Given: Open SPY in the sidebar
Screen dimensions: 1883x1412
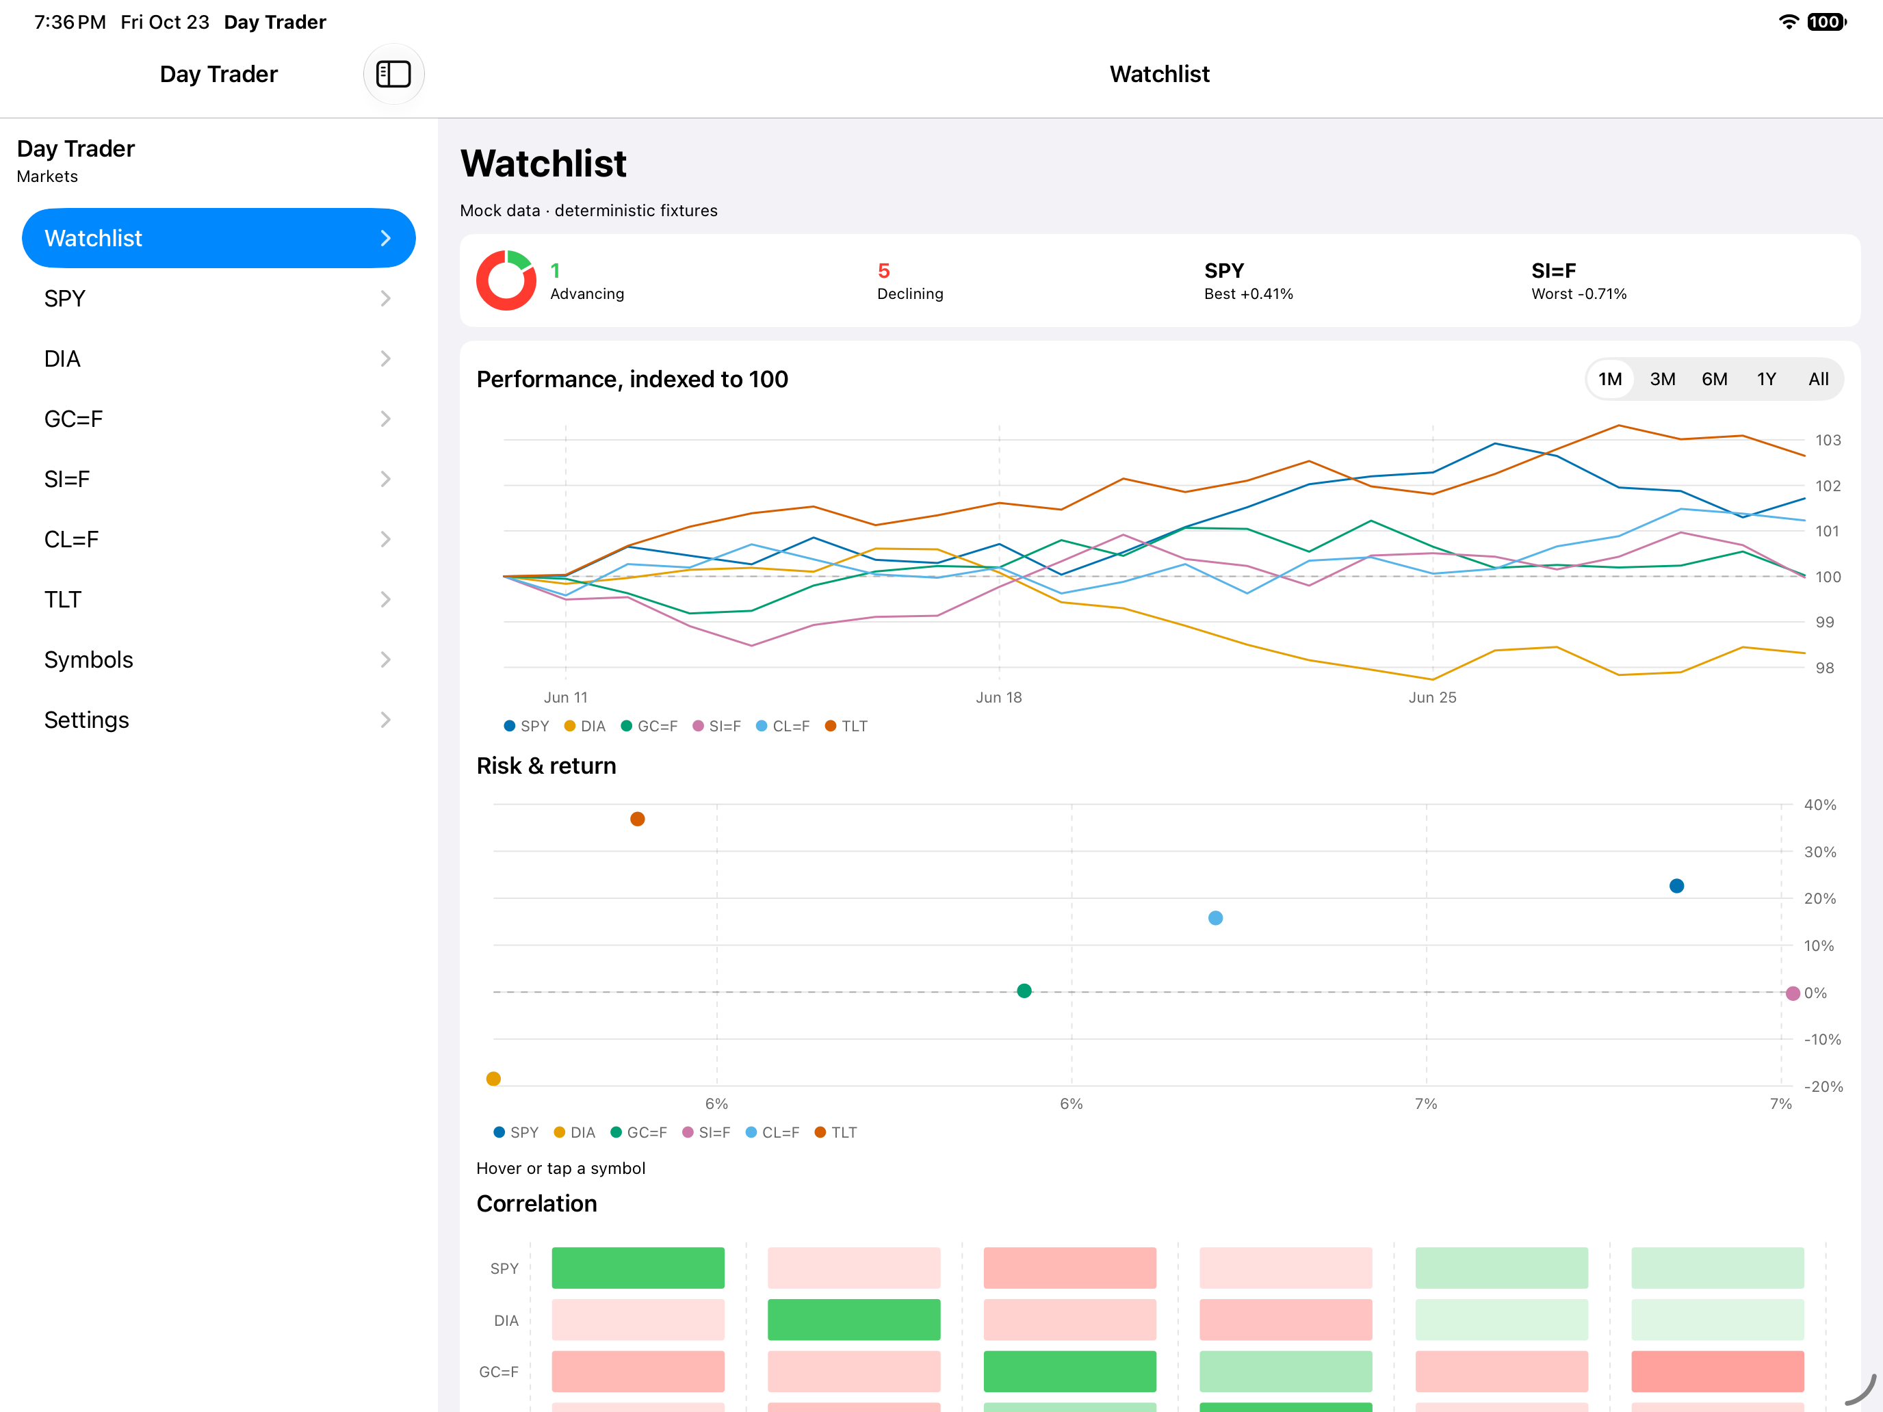Looking at the screenshot, I should (x=219, y=299).
